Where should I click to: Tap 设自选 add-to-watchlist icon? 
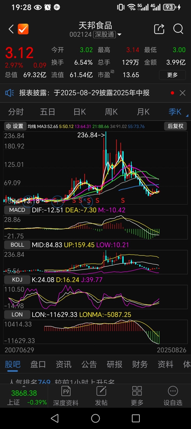173,396
